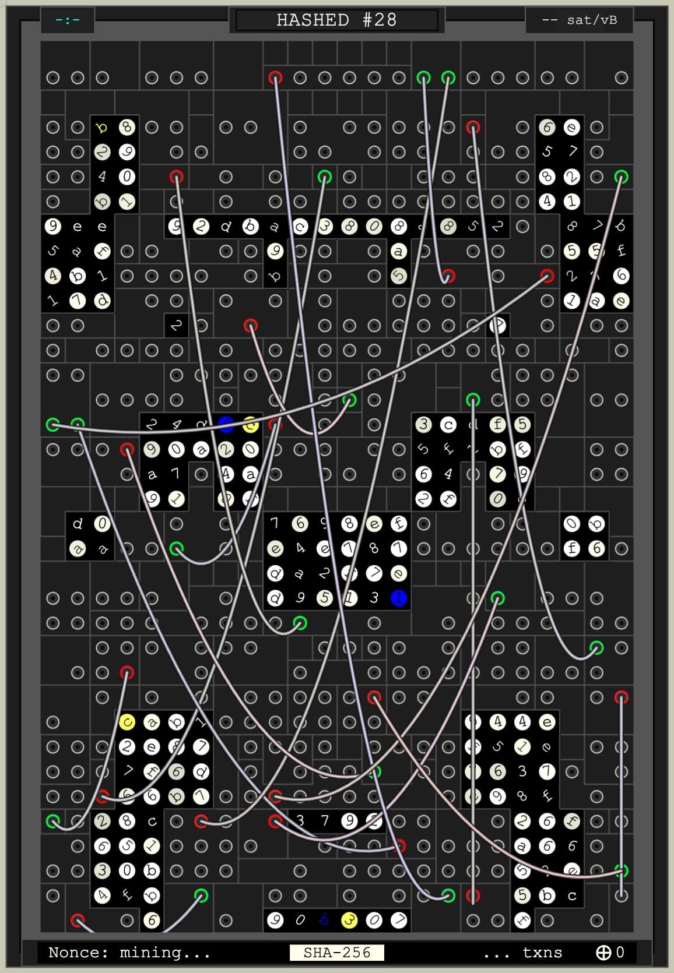This screenshot has width=674, height=973.
Task: Click the circled '3' in the 3c-f5 block
Action: [x=423, y=425]
